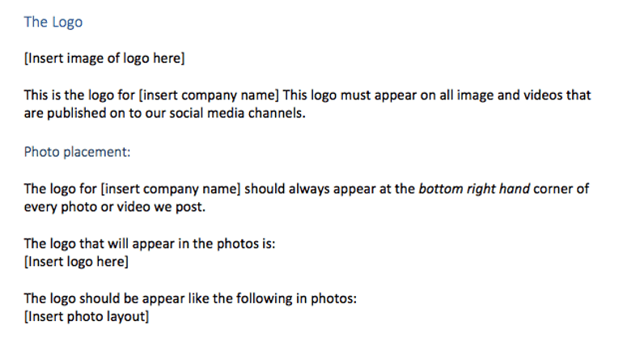This screenshot has width=623, height=338.
Task: Click the word "videos" in the first paragraph
Action: 541,95
